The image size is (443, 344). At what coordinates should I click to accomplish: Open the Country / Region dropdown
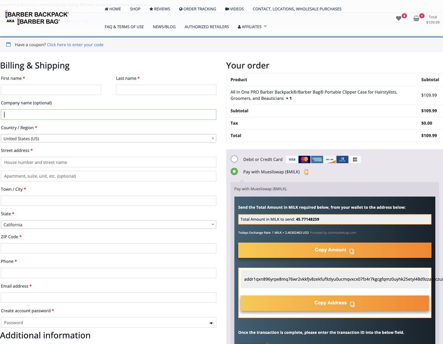(x=109, y=139)
